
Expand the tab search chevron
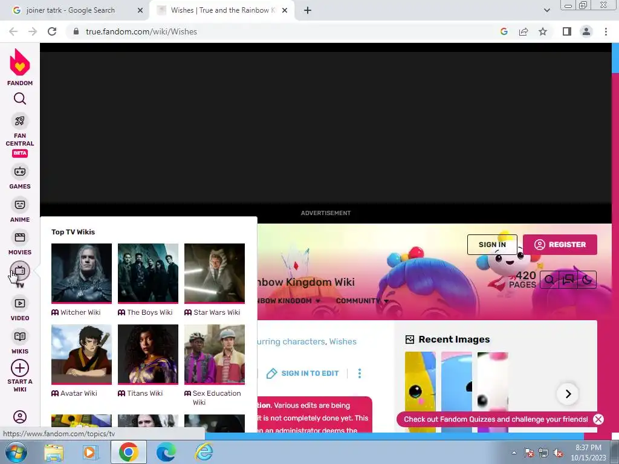click(x=546, y=10)
